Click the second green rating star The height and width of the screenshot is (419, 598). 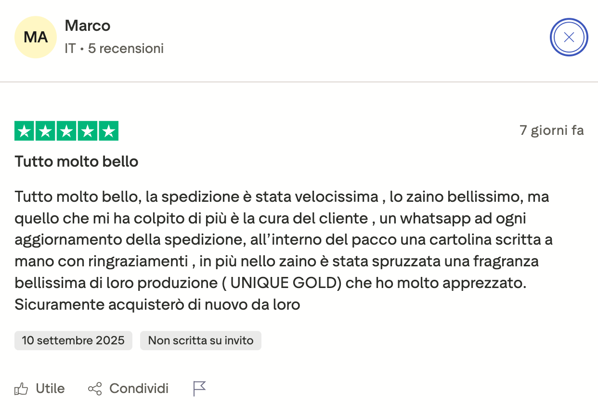[45, 131]
